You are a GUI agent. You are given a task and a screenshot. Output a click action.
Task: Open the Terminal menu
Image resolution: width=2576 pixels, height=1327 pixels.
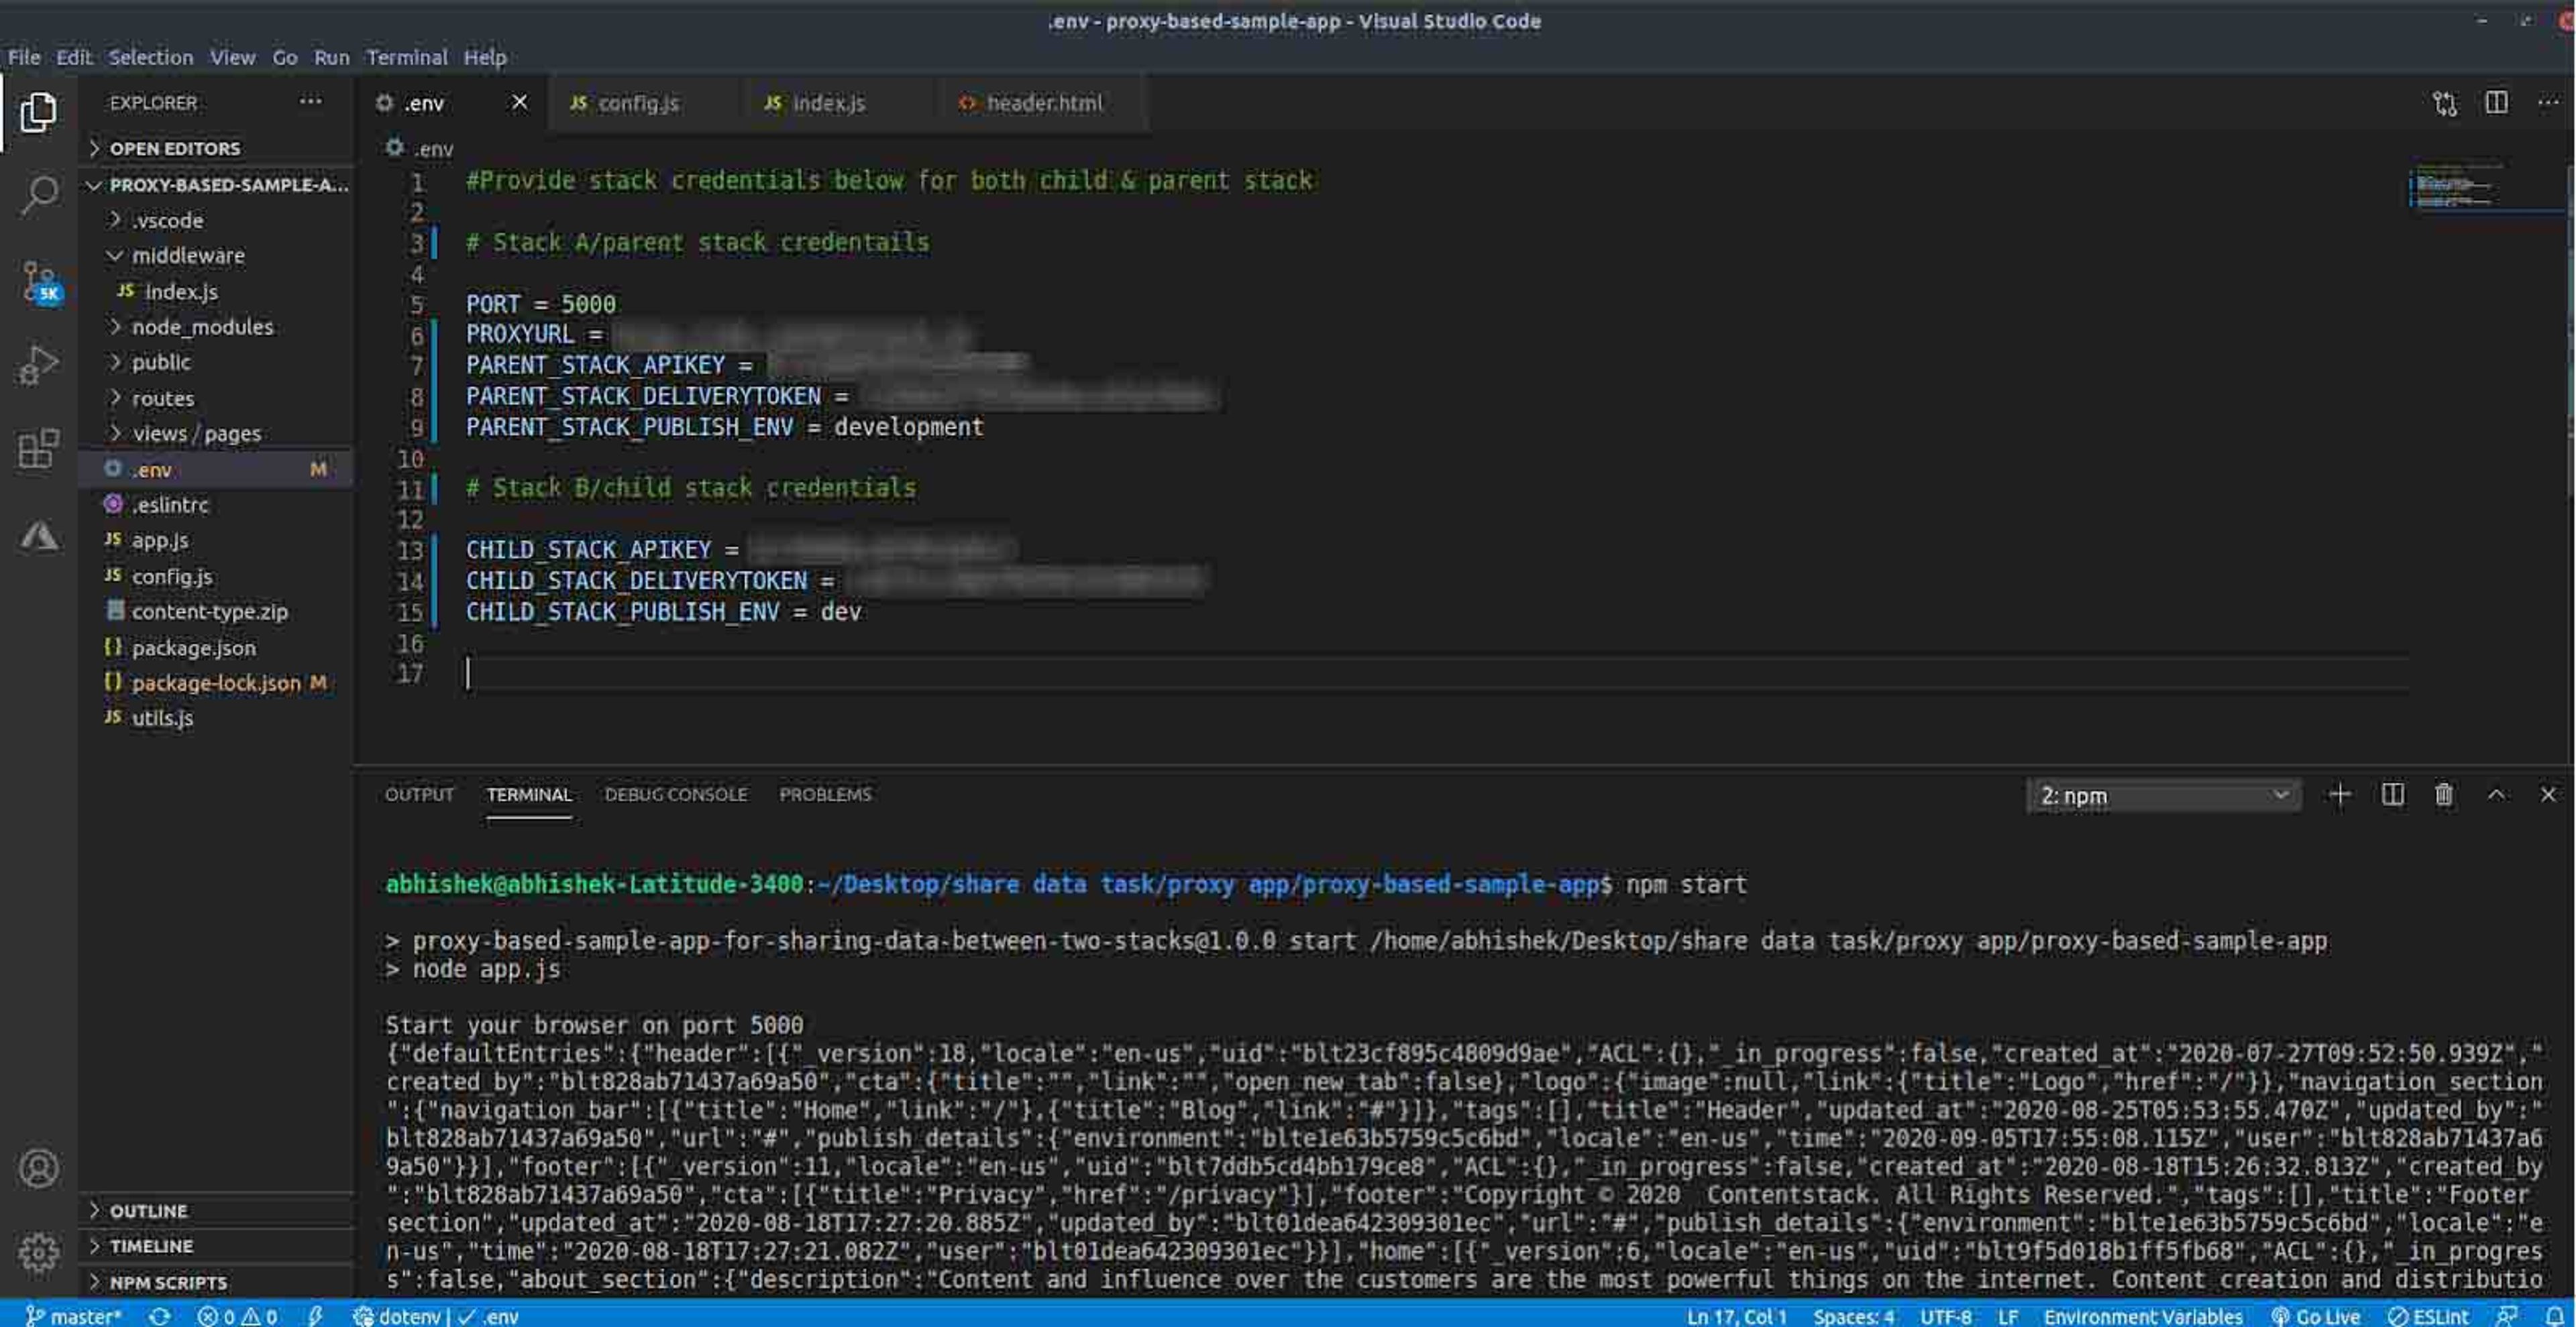tap(406, 57)
